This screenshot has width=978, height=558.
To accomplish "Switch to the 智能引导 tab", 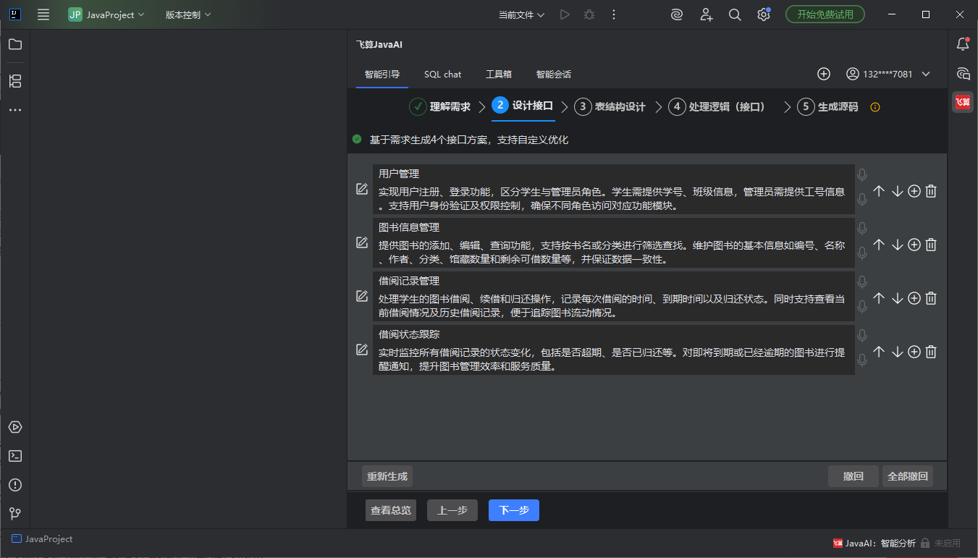I will click(382, 74).
